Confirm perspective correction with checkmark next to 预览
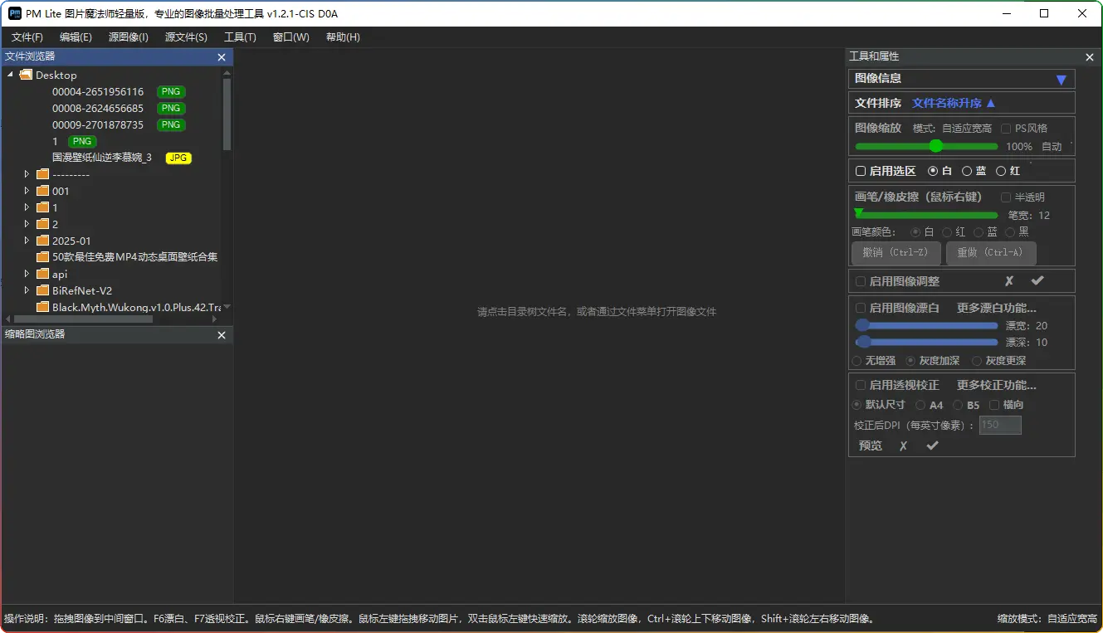Image resolution: width=1103 pixels, height=633 pixels. coord(932,446)
